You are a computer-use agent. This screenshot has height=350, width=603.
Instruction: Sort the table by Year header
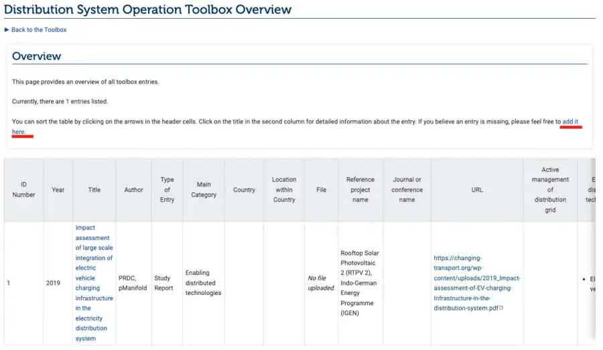[58, 190]
